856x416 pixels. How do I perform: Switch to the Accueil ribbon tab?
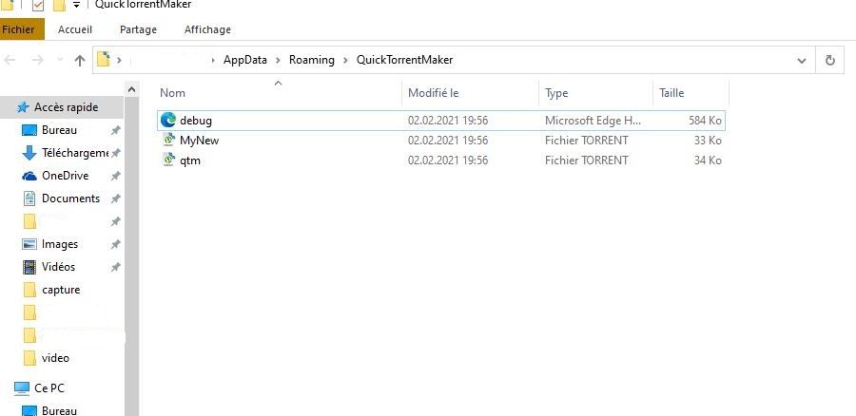(x=75, y=29)
